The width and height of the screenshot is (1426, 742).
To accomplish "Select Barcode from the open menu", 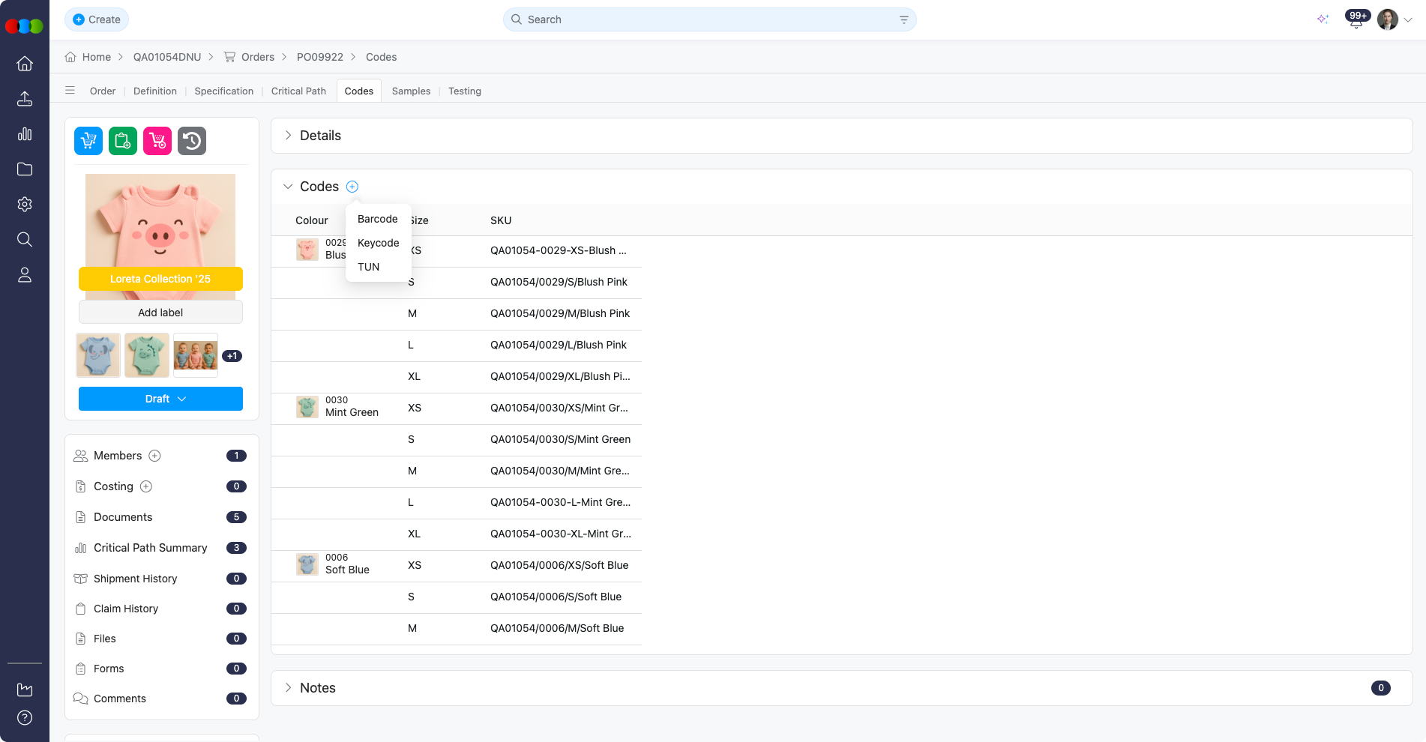I will [x=377, y=219].
